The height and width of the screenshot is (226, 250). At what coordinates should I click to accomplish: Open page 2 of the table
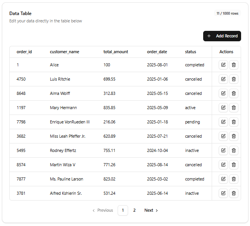(134, 210)
